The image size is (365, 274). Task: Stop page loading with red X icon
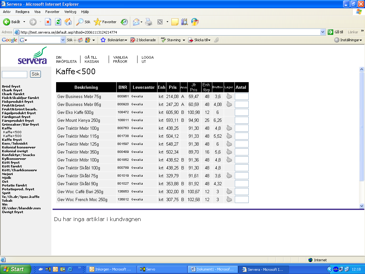(x=48, y=22)
